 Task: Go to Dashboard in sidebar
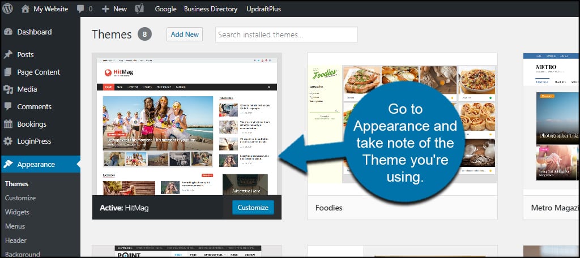coord(35,32)
